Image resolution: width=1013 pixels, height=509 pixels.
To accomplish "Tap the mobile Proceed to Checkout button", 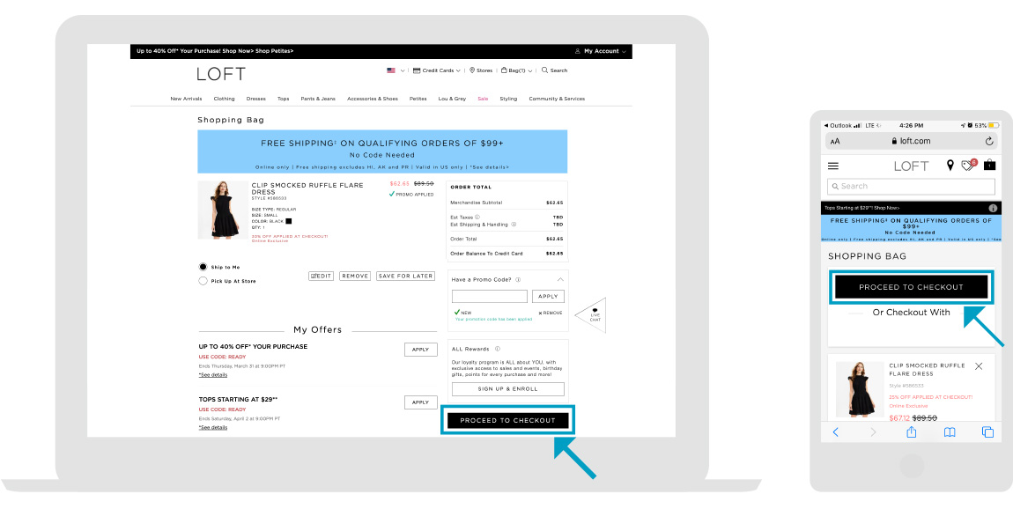I will pyautogui.click(x=911, y=287).
